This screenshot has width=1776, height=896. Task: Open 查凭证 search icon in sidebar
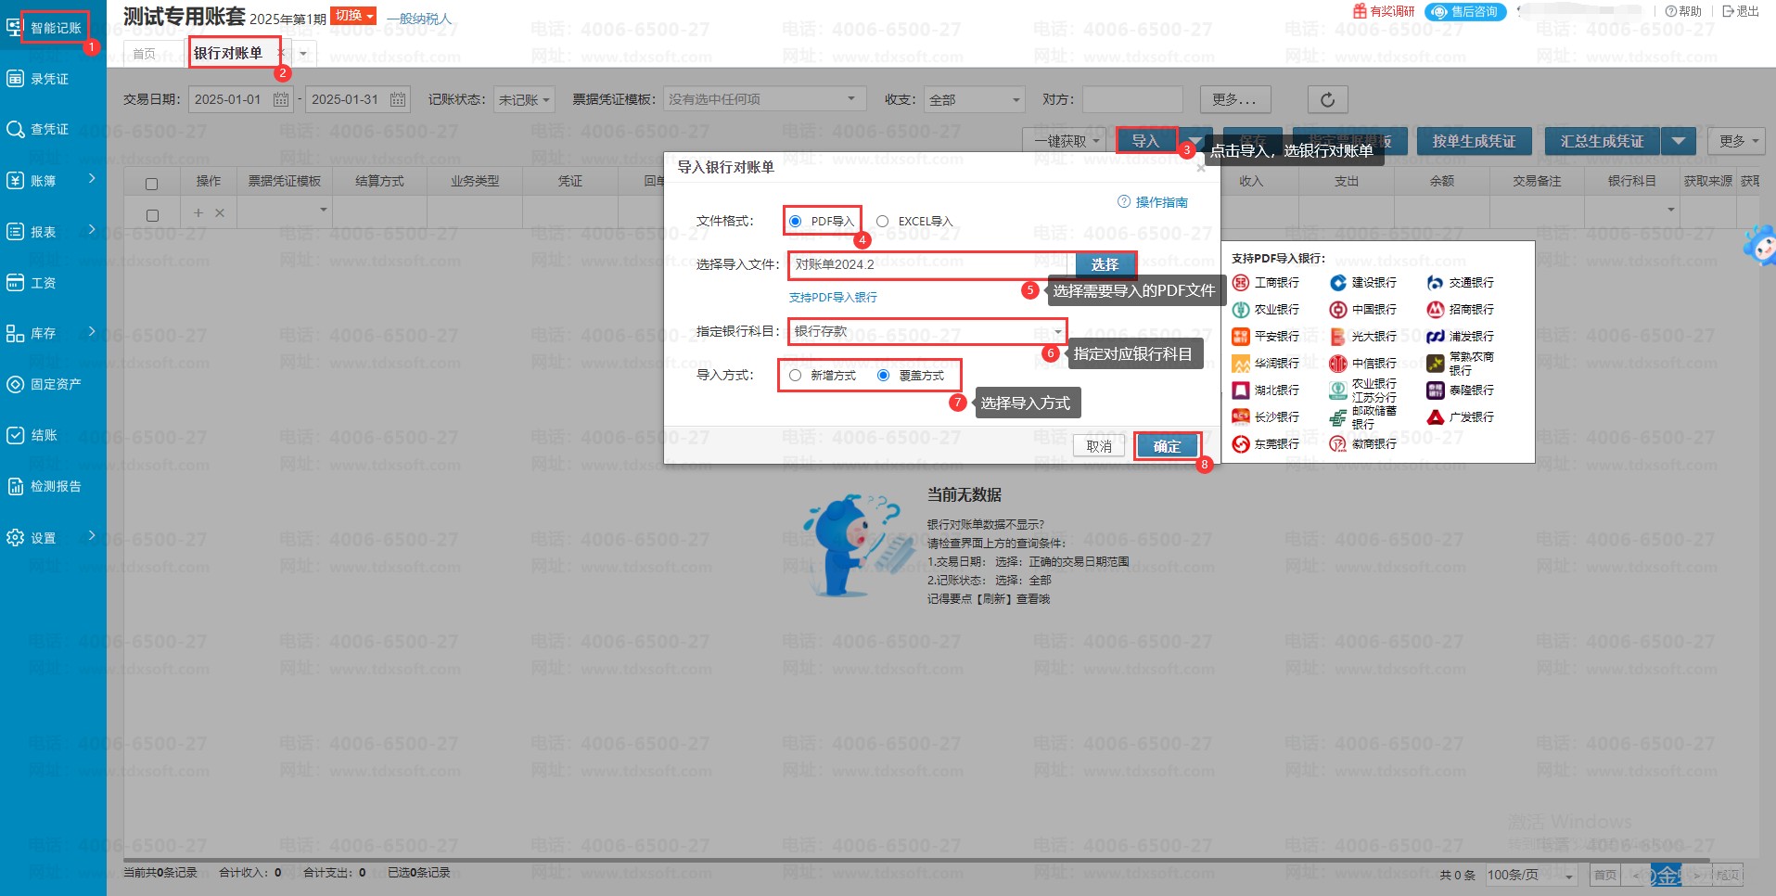coord(16,129)
